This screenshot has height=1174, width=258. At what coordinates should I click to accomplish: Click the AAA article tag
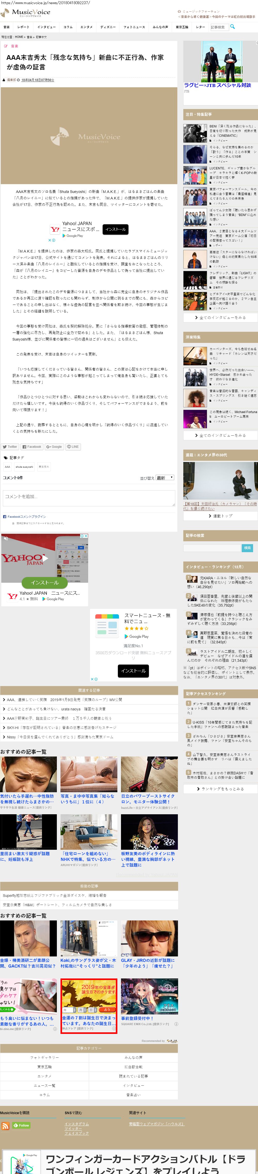coord(7,467)
